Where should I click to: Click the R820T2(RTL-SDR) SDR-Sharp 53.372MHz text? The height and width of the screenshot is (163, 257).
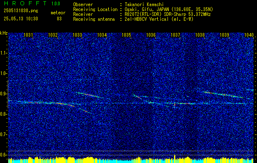click(168, 14)
